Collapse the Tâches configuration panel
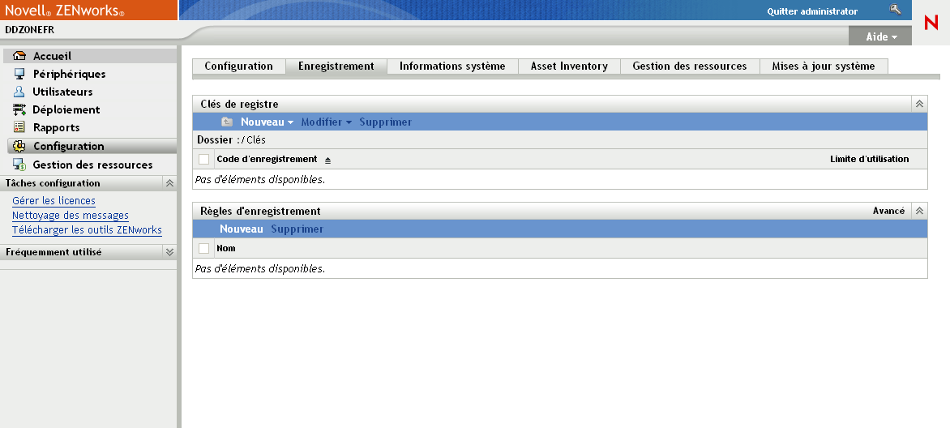 169,183
